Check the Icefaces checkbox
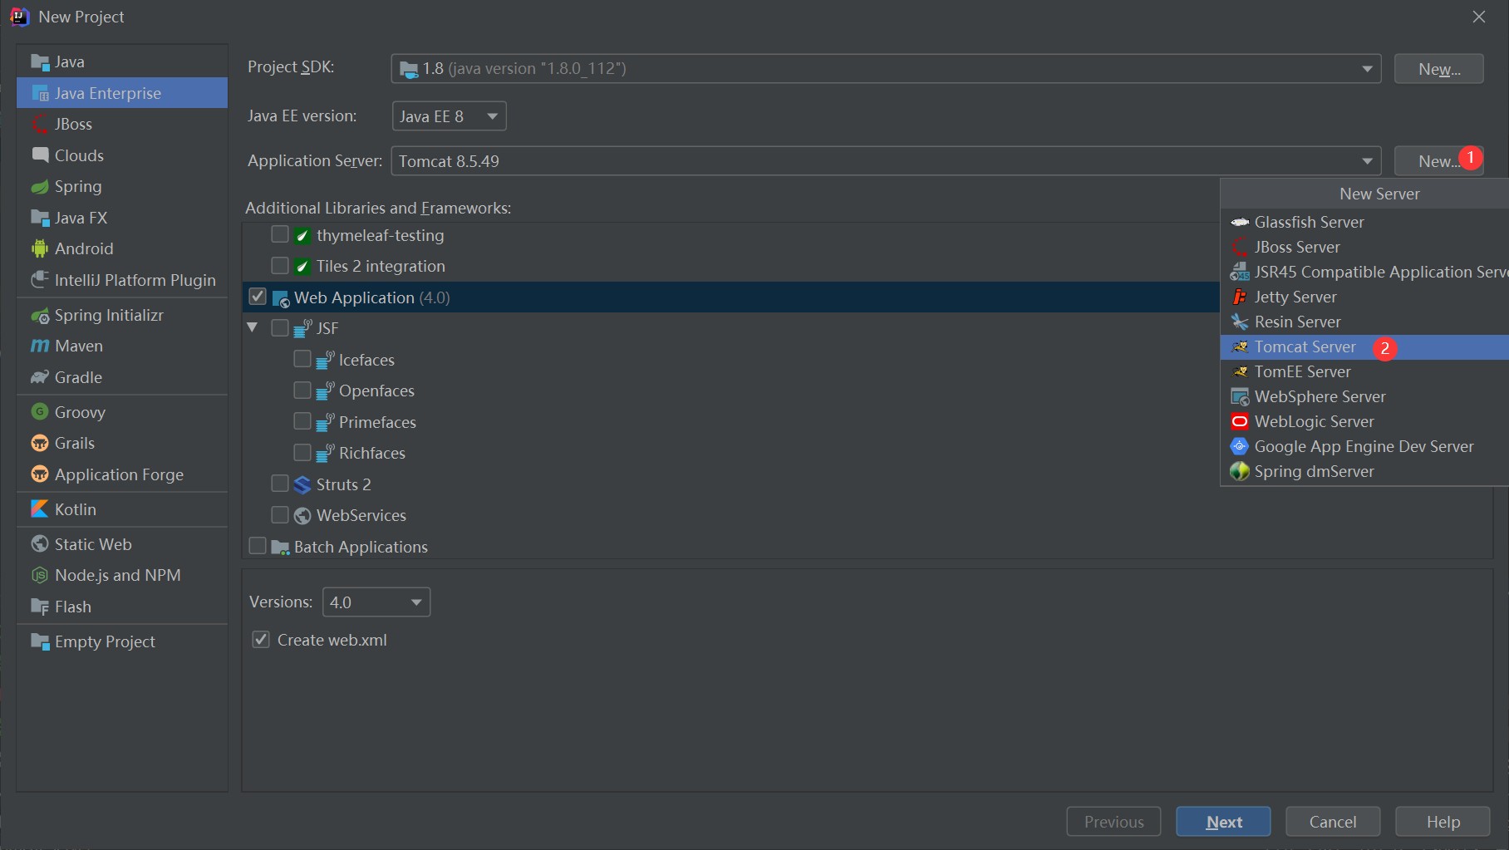The height and width of the screenshot is (850, 1509). (x=302, y=359)
